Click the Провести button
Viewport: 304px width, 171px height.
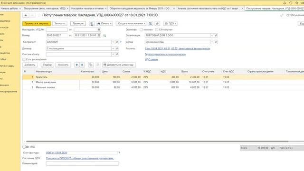pos(78,23)
